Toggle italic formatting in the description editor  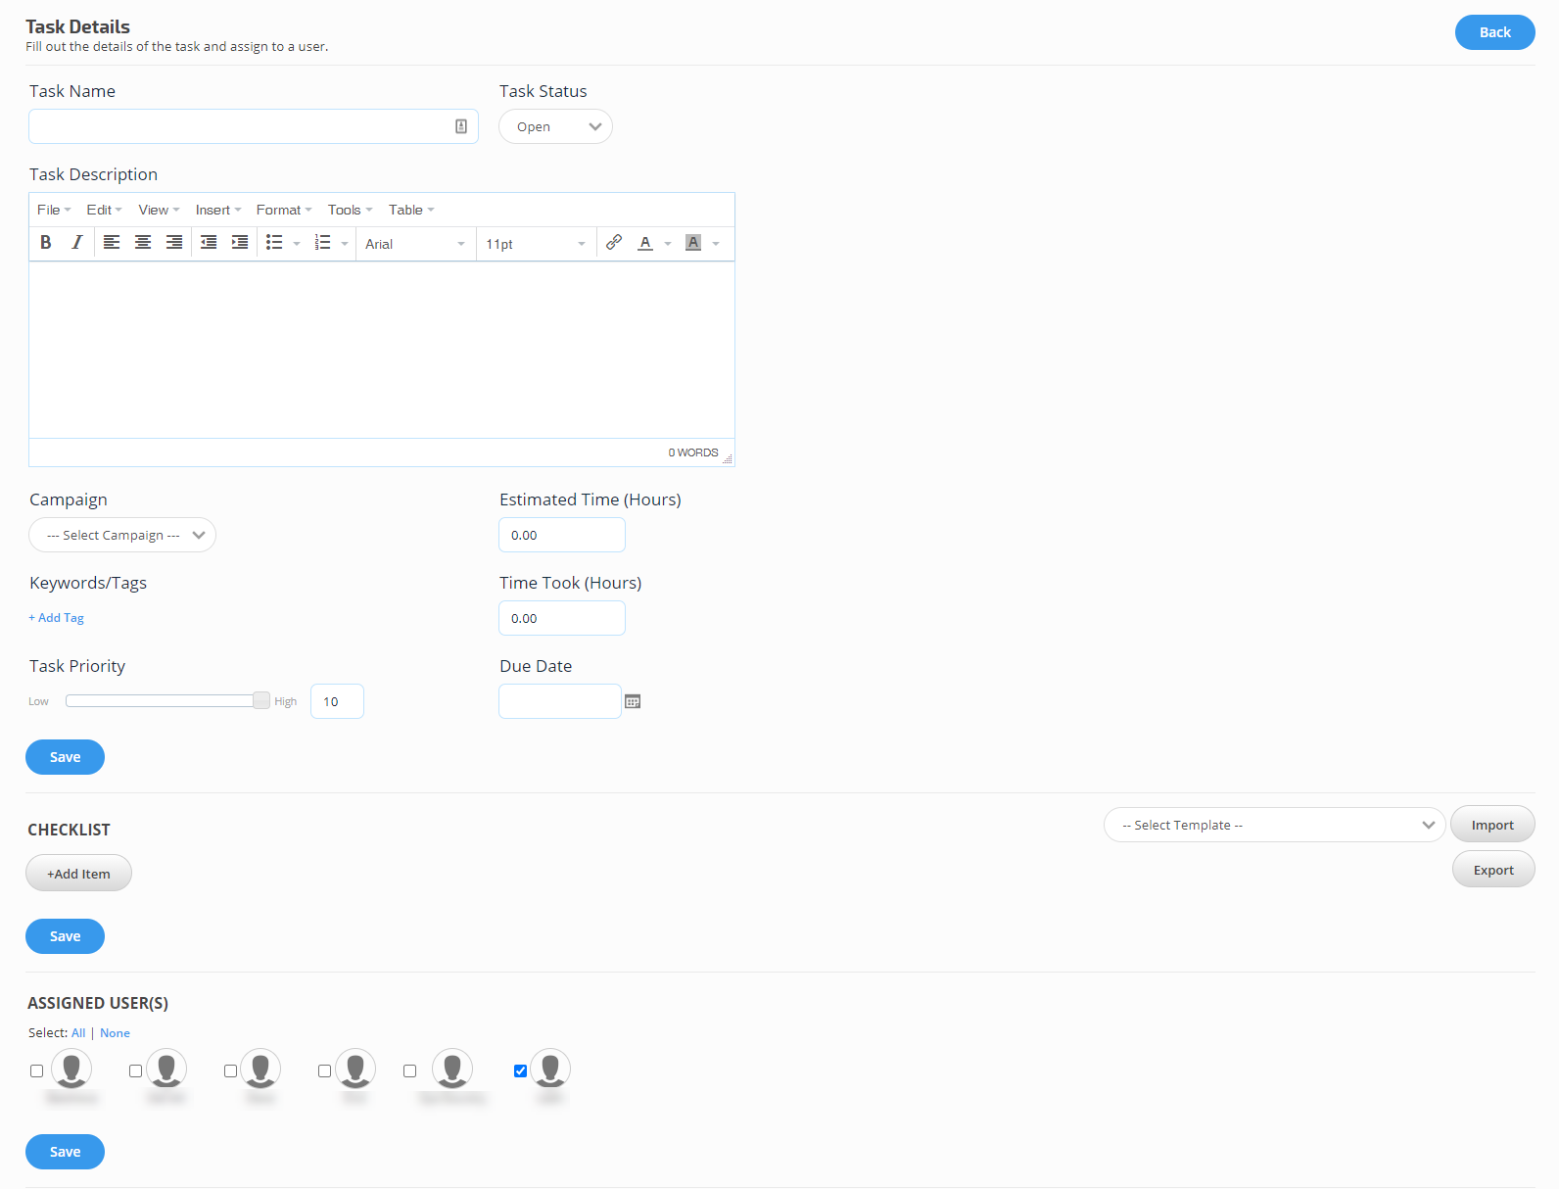[77, 243]
